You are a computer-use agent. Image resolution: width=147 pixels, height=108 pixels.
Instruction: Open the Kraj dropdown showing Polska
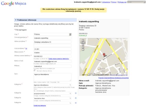coord(52,34)
